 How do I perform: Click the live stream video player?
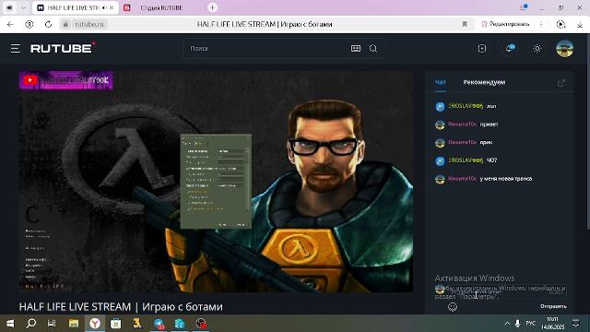click(x=216, y=182)
